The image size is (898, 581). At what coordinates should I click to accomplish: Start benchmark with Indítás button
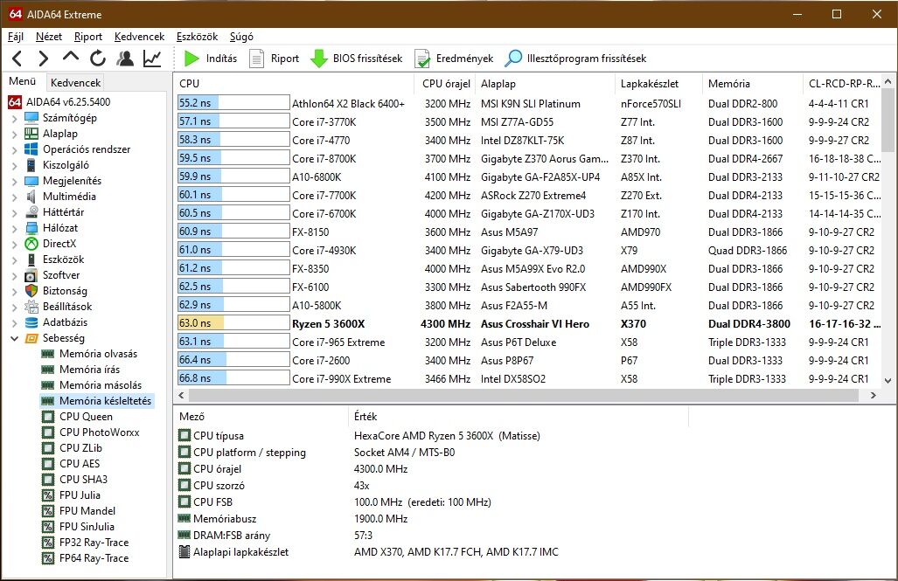click(210, 59)
